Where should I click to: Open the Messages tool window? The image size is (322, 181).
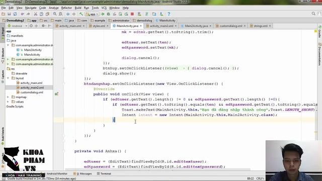click(x=83, y=173)
